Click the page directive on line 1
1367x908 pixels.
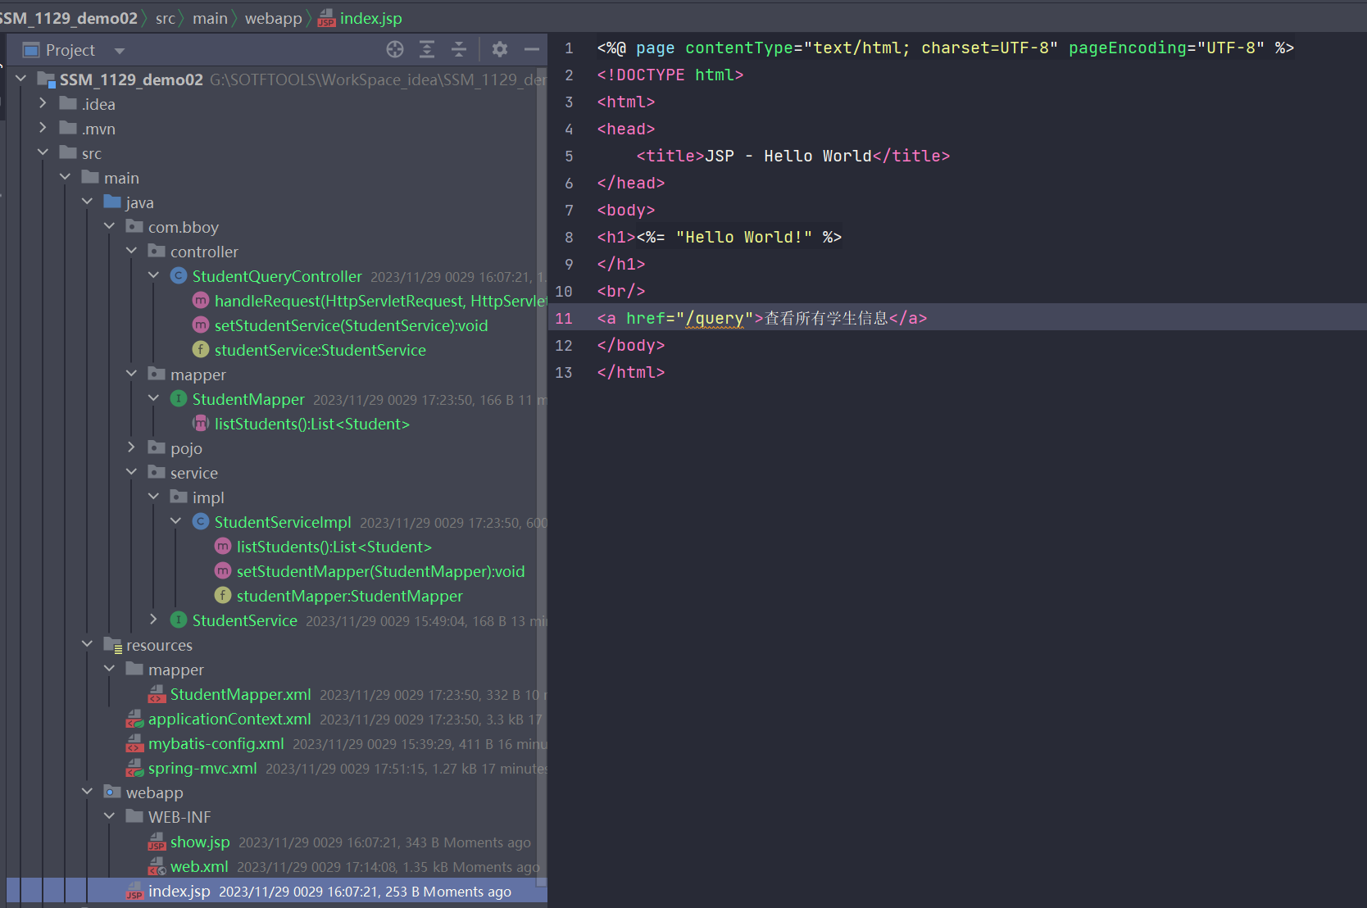945,48
